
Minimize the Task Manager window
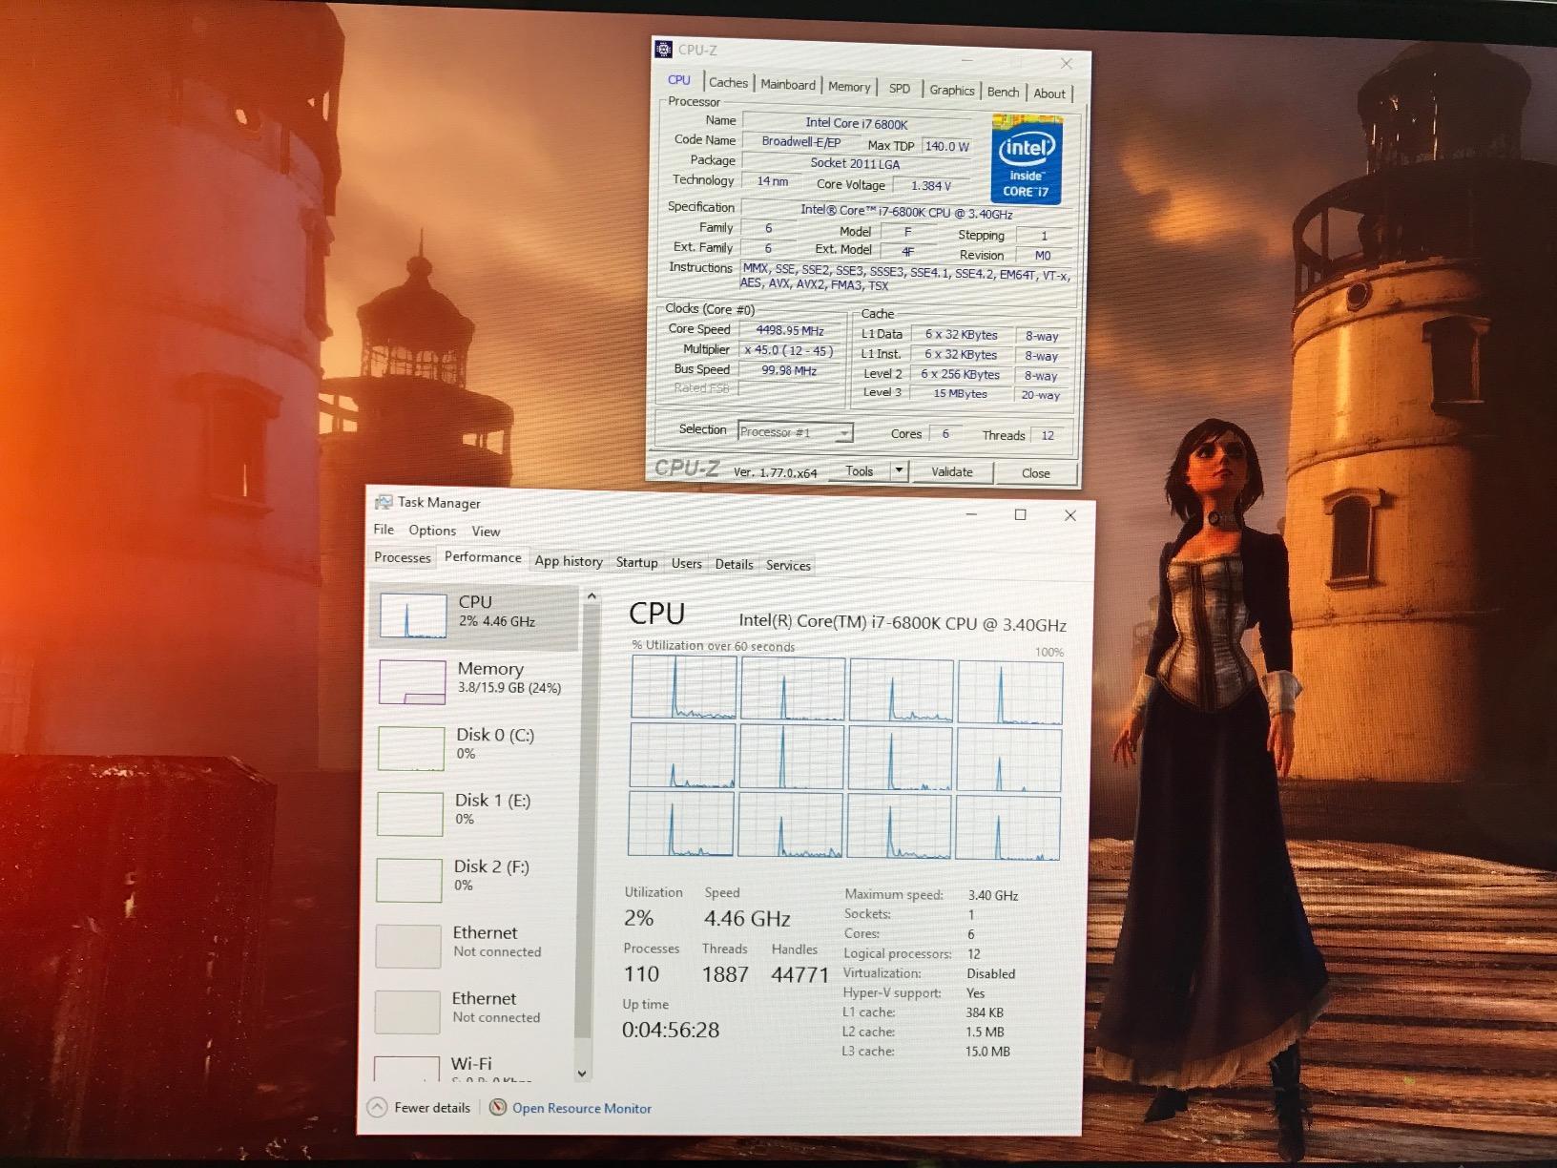click(x=971, y=513)
